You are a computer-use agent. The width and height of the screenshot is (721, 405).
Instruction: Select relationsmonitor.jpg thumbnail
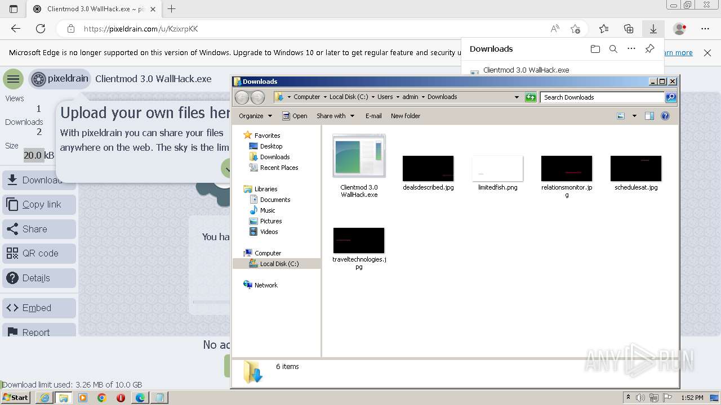tap(567, 177)
